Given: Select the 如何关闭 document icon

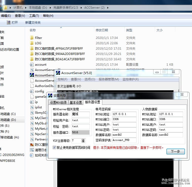Looking at the screenshot, I should [x=31, y=155].
